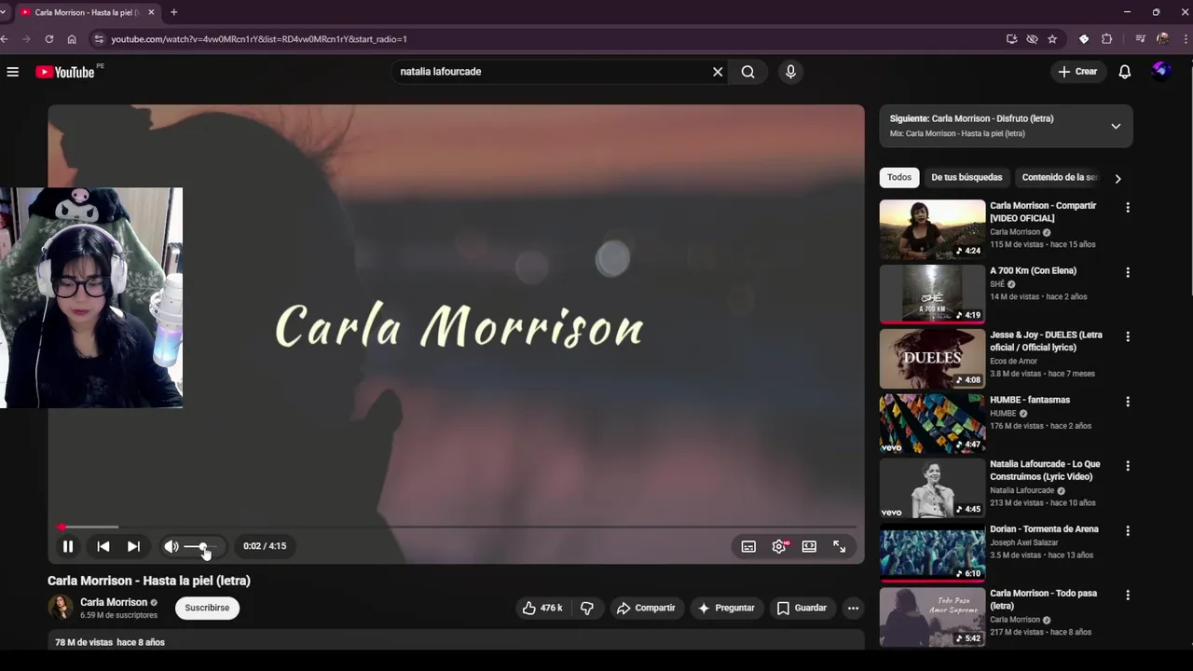Reload the page in browser
The width and height of the screenshot is (1193, 671).
[x=48, y=39]
